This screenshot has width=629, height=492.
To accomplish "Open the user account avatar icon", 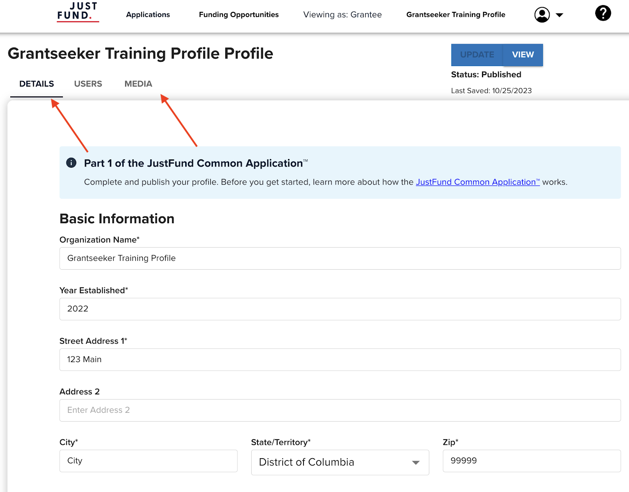I will pyautogui.click(x=542, y=15).
